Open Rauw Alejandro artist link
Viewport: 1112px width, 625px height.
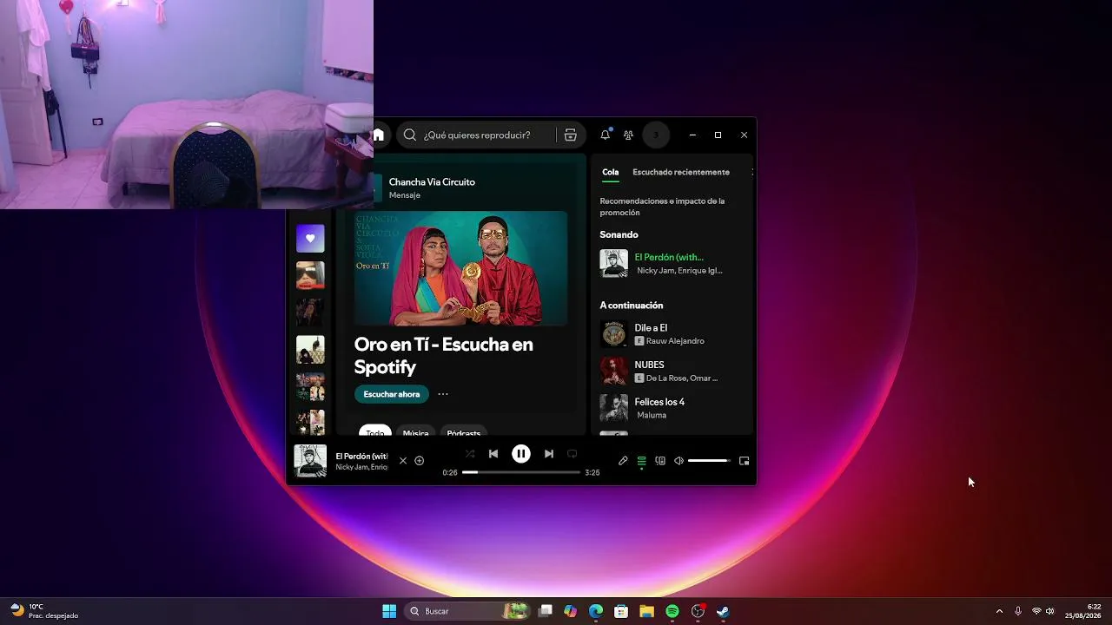(x=675, y=341)
